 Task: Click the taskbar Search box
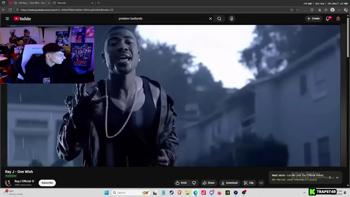[x=132, y=193]
